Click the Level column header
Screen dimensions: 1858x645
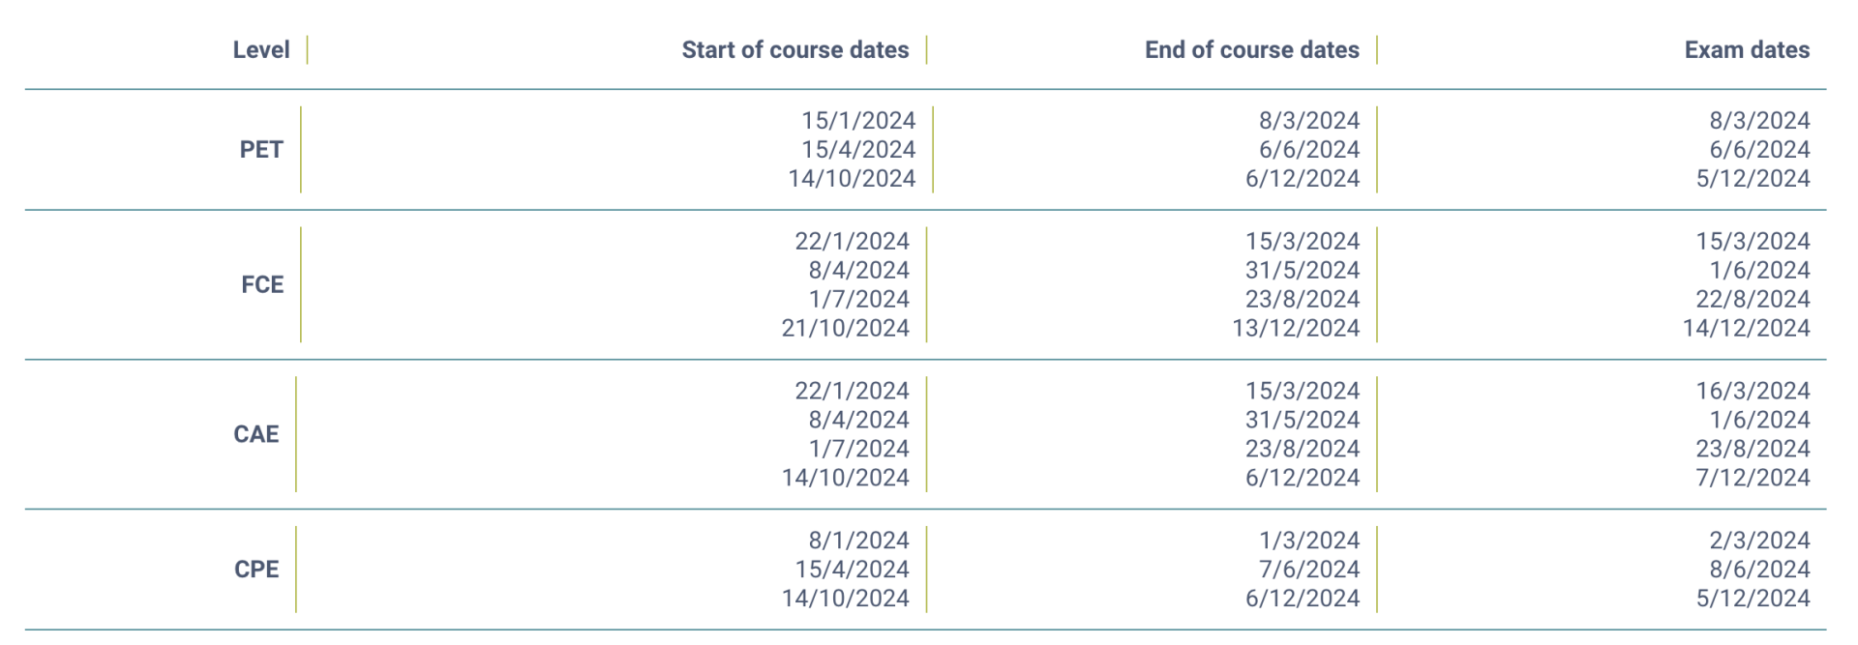point(261,50)
